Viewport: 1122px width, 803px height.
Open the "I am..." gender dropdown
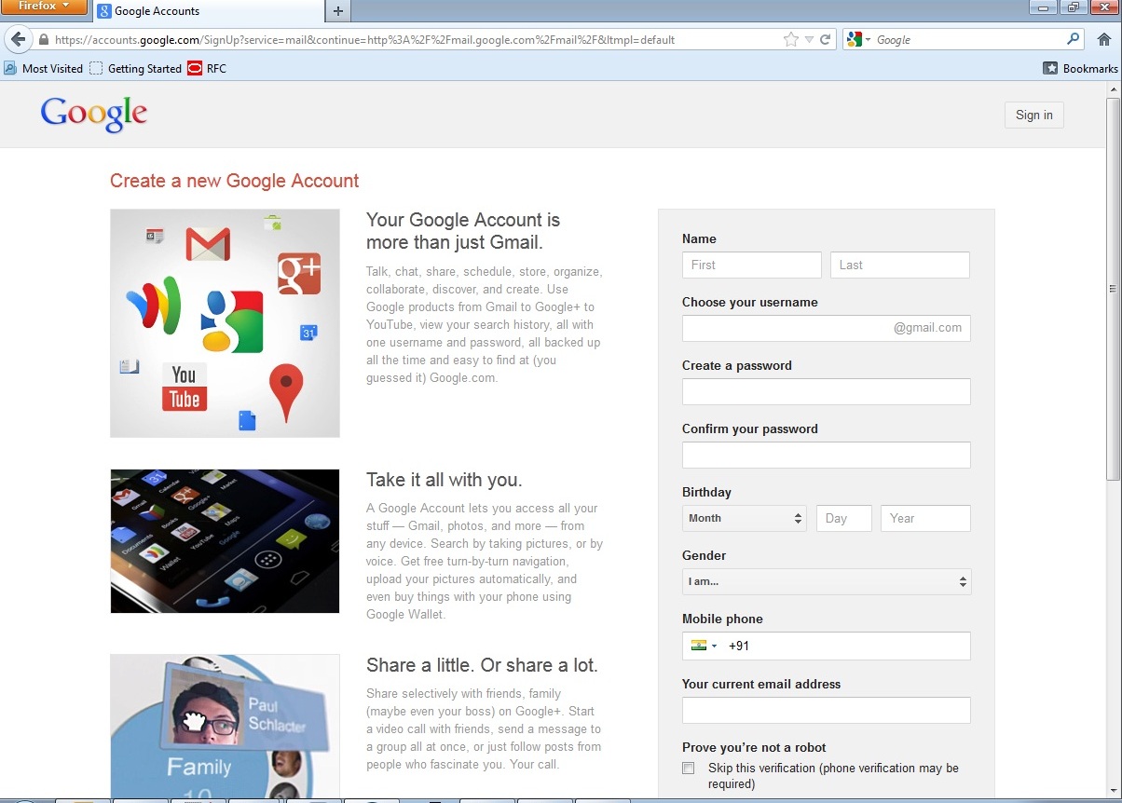826,581
